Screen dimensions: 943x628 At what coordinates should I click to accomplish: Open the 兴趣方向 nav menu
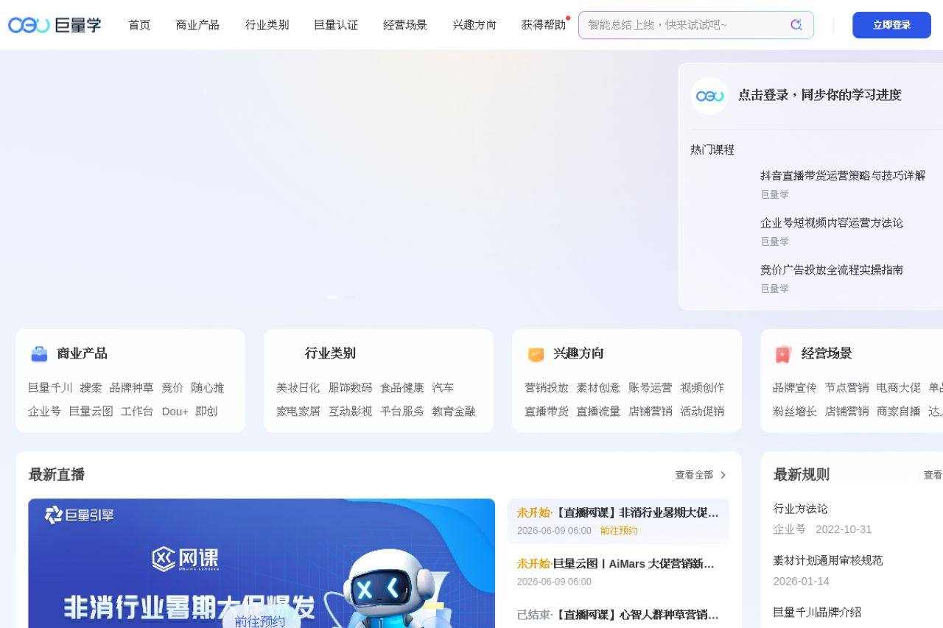pos(474,25)
